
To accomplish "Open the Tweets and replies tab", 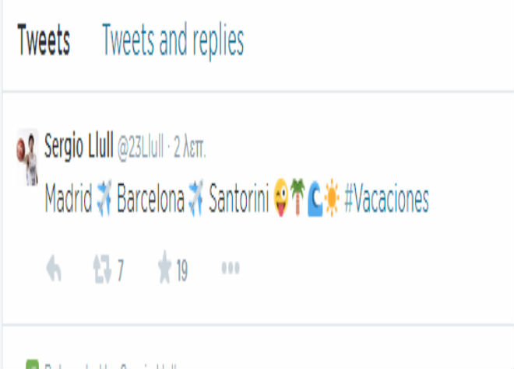I will pyautogui.click(x=173, y=41).
